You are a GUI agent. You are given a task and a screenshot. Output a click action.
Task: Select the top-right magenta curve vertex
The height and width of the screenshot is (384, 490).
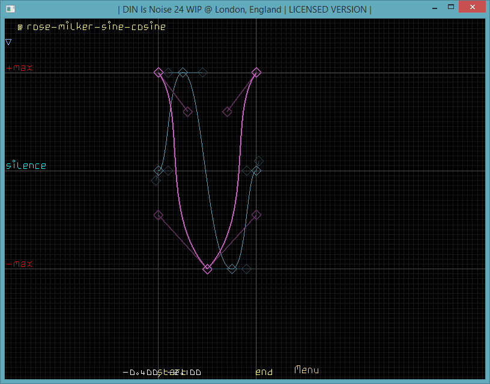click(256, 73)
